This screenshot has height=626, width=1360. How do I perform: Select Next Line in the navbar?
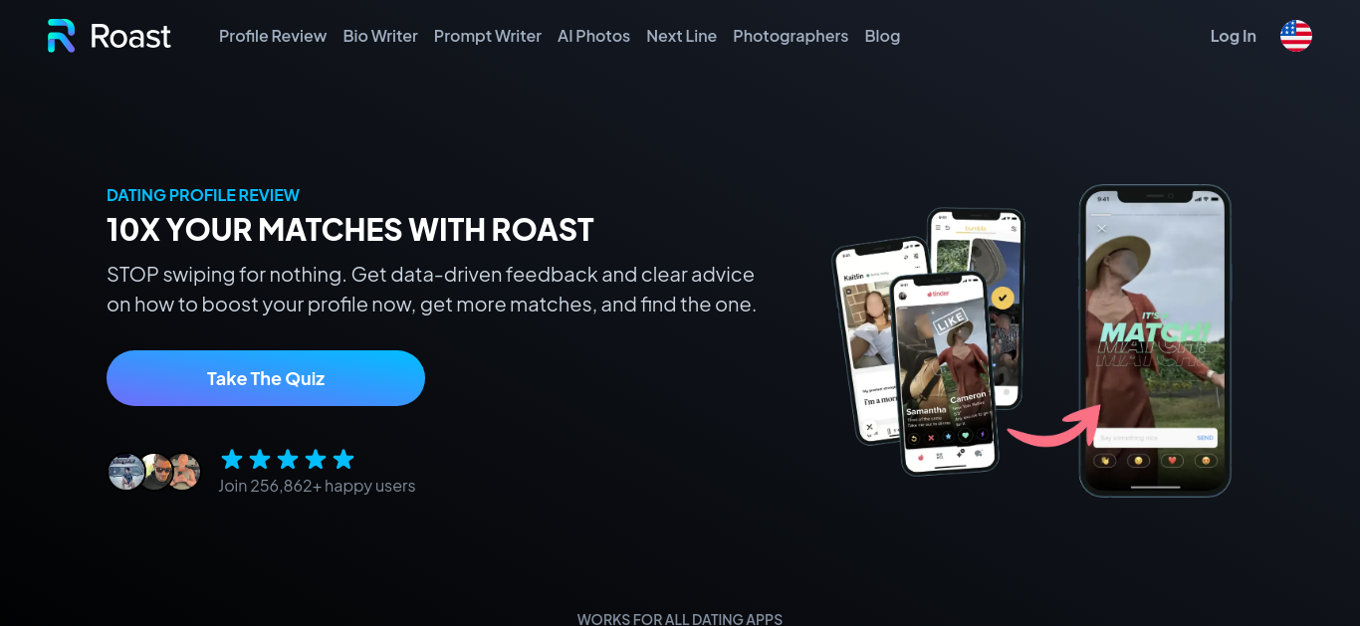pyautogui.click(x=681, y=36)
